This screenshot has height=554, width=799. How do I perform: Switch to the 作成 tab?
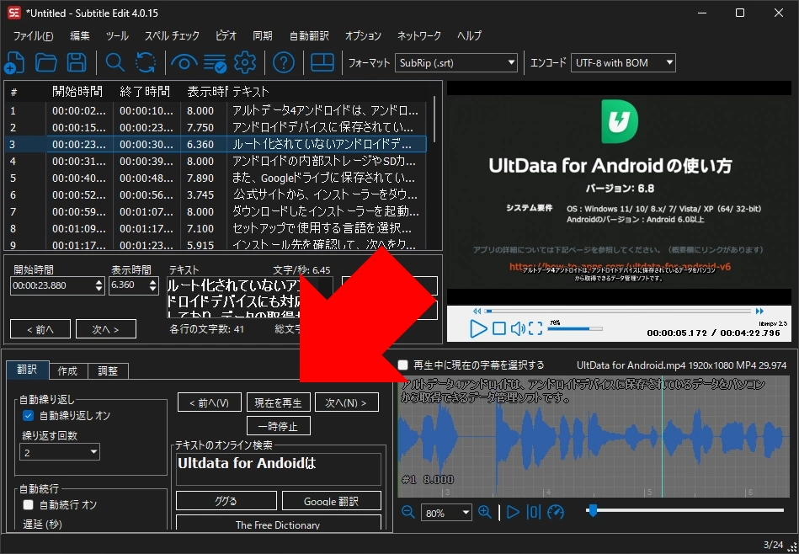[67, 371]
